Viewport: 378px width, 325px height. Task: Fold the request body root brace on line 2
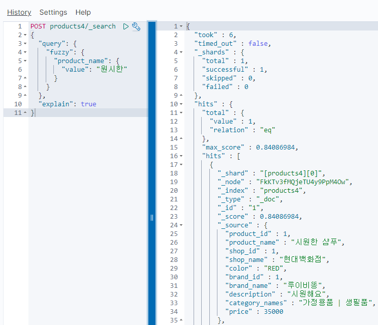coord(25,35)
